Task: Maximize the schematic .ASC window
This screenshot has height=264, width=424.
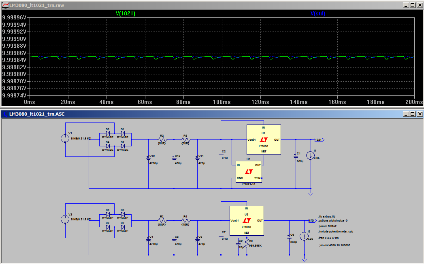Action: pos(412,114)
